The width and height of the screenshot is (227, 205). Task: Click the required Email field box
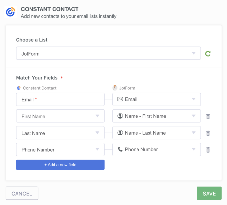pos(60,100)
